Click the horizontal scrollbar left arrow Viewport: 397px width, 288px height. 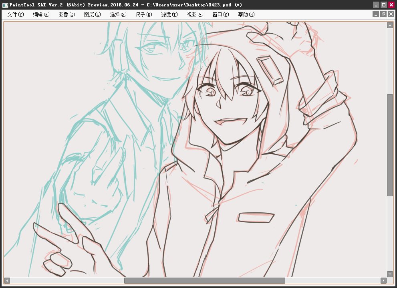point(7,280)
